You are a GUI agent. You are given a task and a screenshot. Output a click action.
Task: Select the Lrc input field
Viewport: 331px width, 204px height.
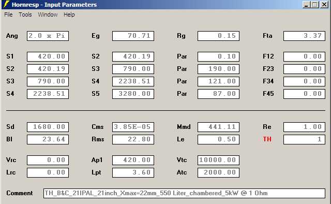coord(48,173)
